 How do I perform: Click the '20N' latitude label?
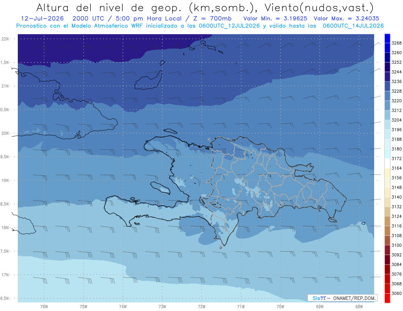coord(5,133)
